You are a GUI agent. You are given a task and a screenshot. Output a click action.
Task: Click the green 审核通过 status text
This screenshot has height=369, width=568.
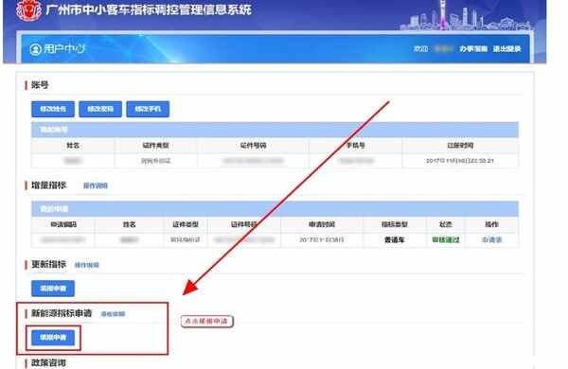pyautogui.click(x=446, y=239)
